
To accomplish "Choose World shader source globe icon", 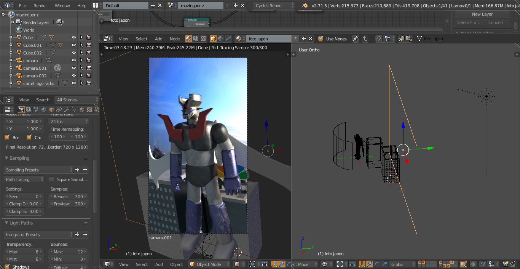I will pyautogui.click(x=220, y=38).
